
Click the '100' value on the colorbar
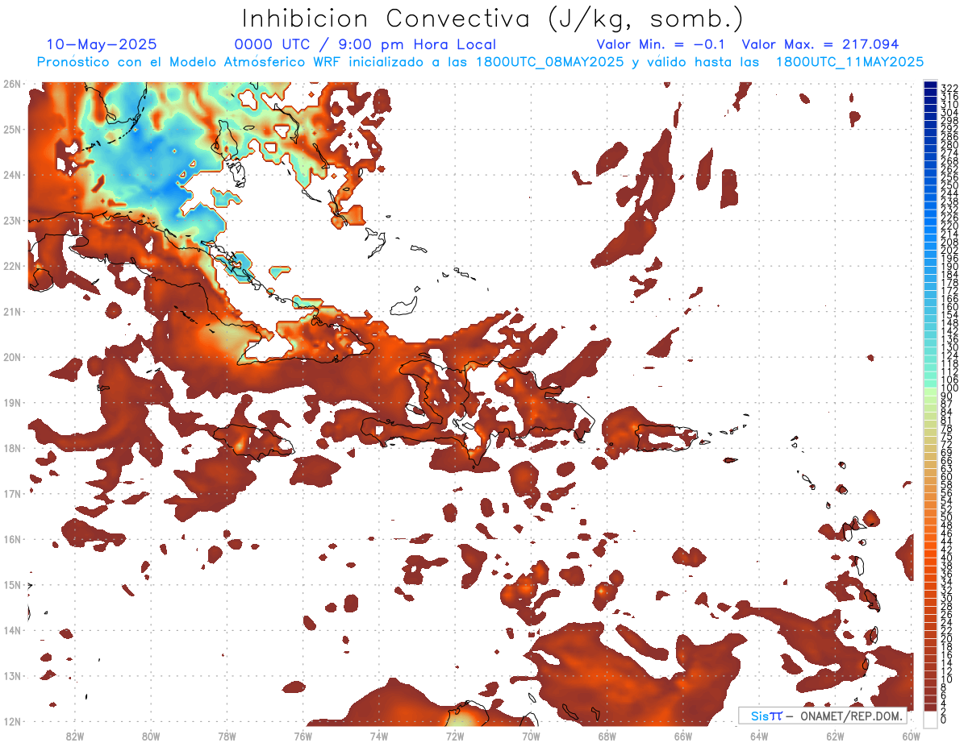[949, 388]
